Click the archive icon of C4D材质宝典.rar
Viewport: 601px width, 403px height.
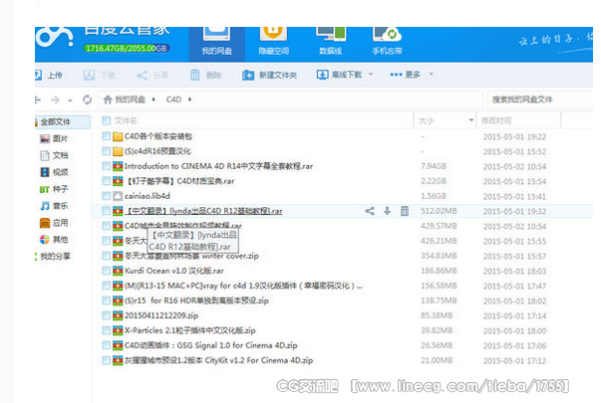(x=118, y=181)
